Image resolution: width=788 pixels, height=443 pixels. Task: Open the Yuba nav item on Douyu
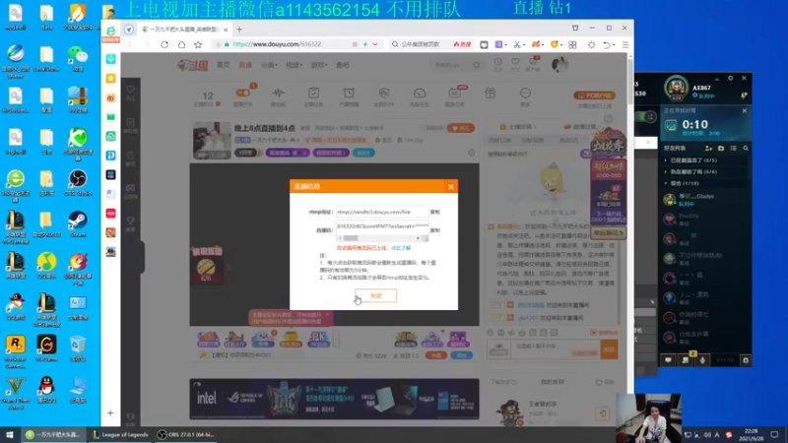point(342,65)
